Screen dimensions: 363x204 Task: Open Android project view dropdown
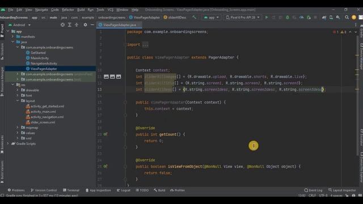pos(19,25)
